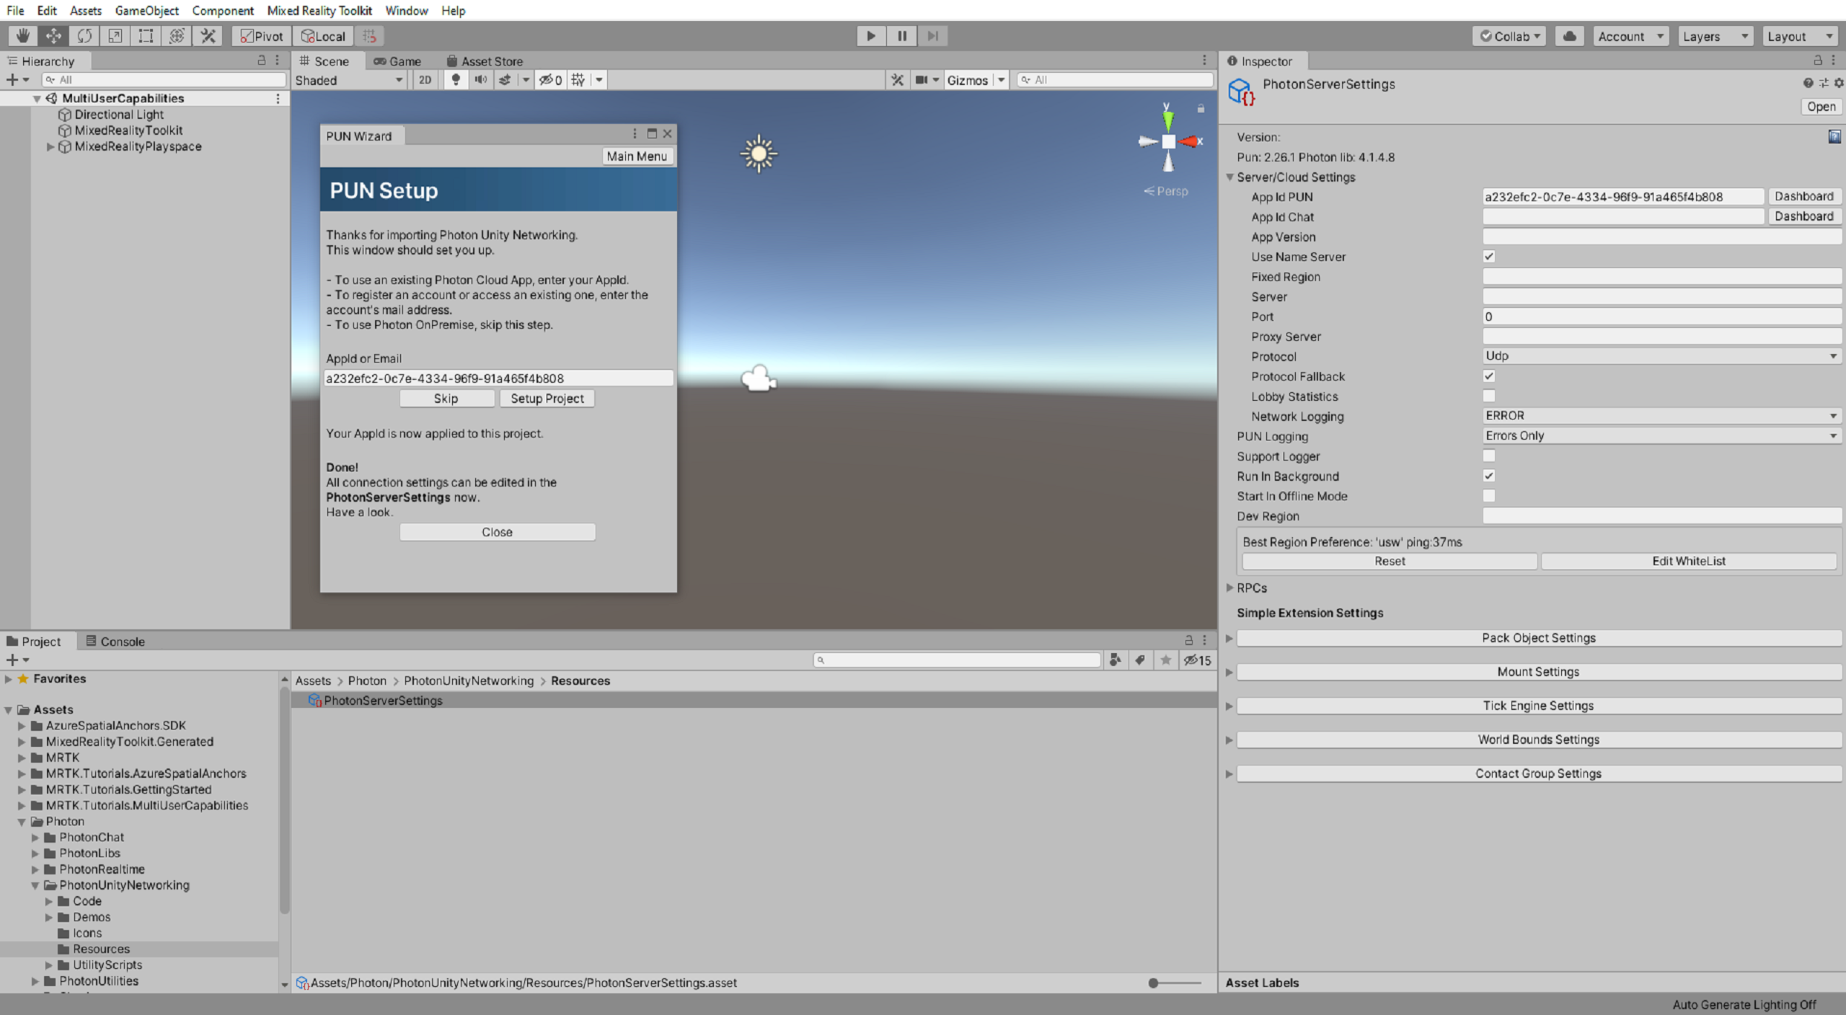Screen dimensions: 1846x1015
Task: Toggle Protocol Fallback checkbox
Action: click(x=1488, y=376)
